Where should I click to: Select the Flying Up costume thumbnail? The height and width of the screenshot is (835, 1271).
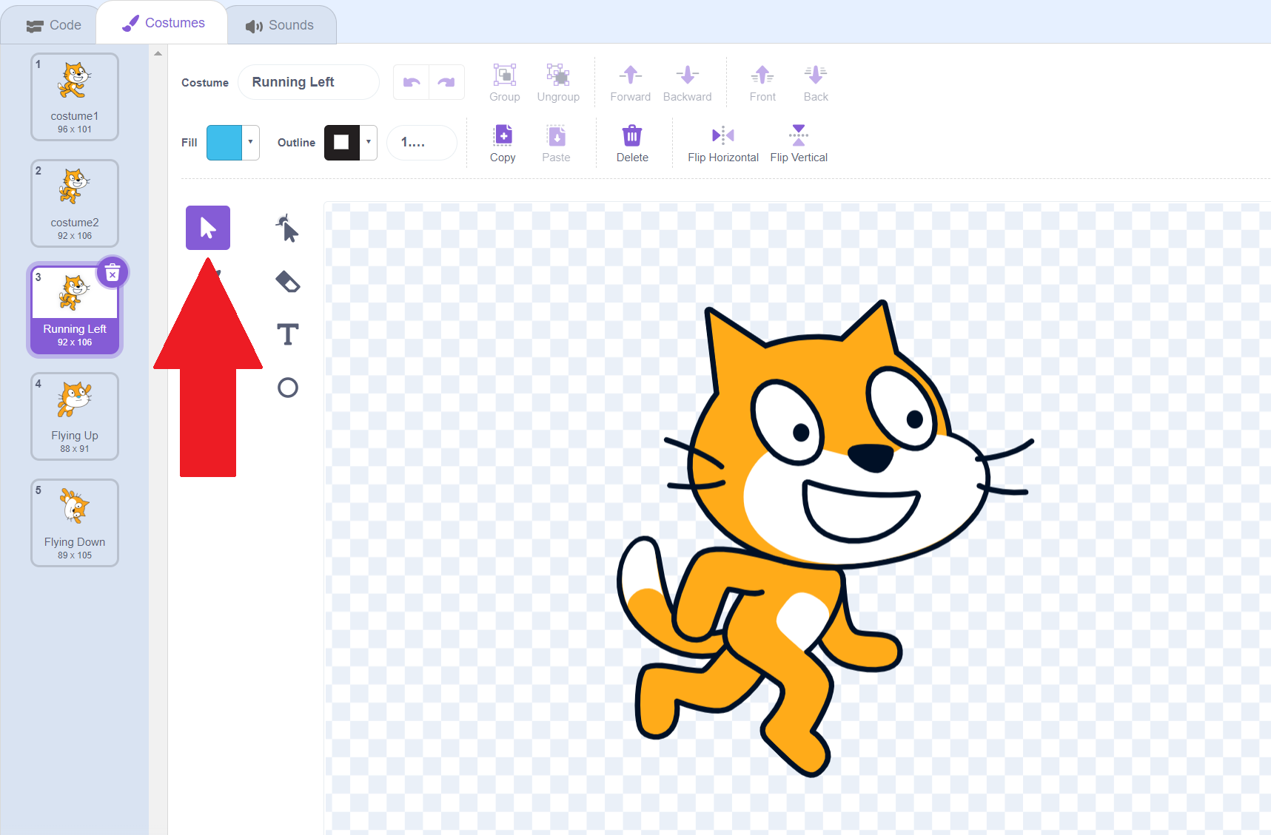[x=75, y=416]
